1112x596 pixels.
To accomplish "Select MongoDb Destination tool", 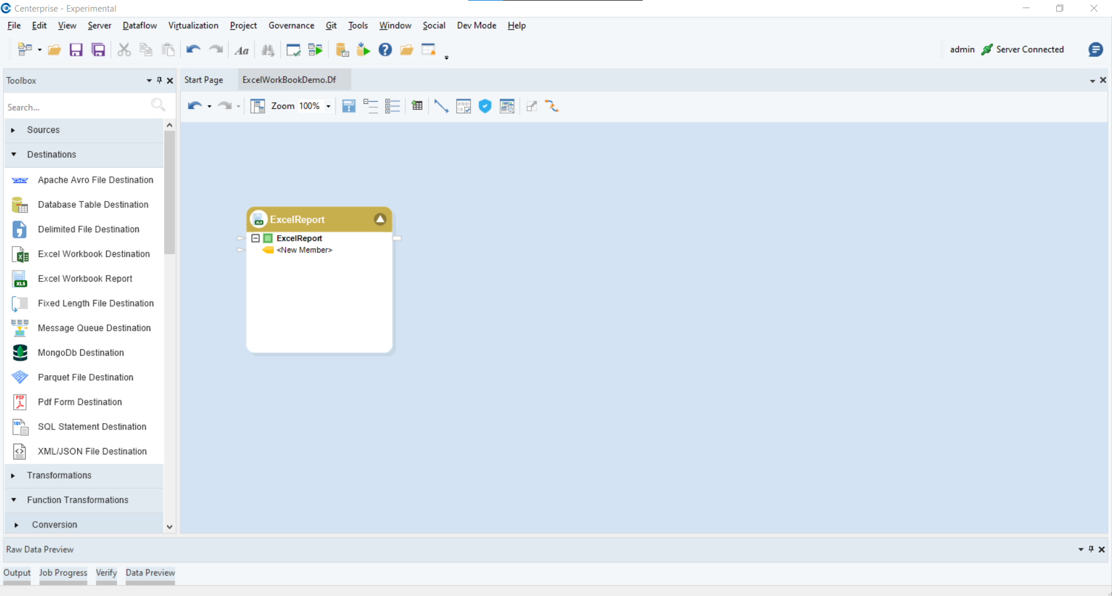I will point(81,353).
